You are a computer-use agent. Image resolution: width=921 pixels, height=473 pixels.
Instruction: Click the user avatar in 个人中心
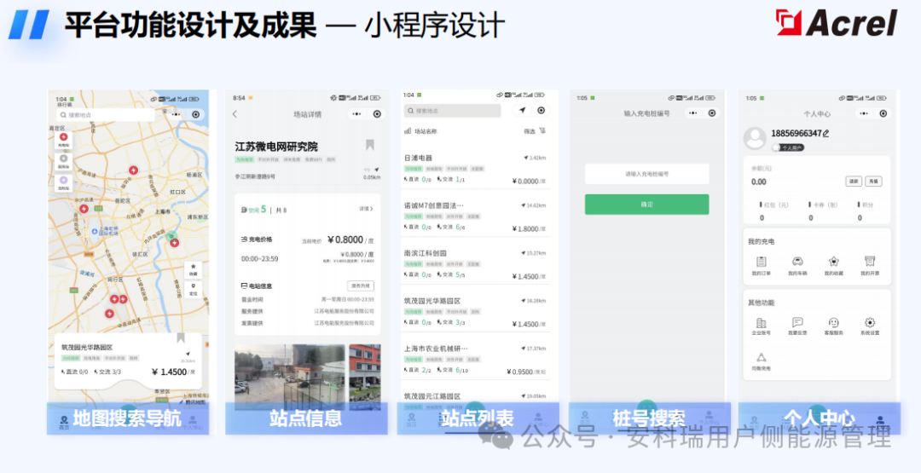tap(755, 138)
